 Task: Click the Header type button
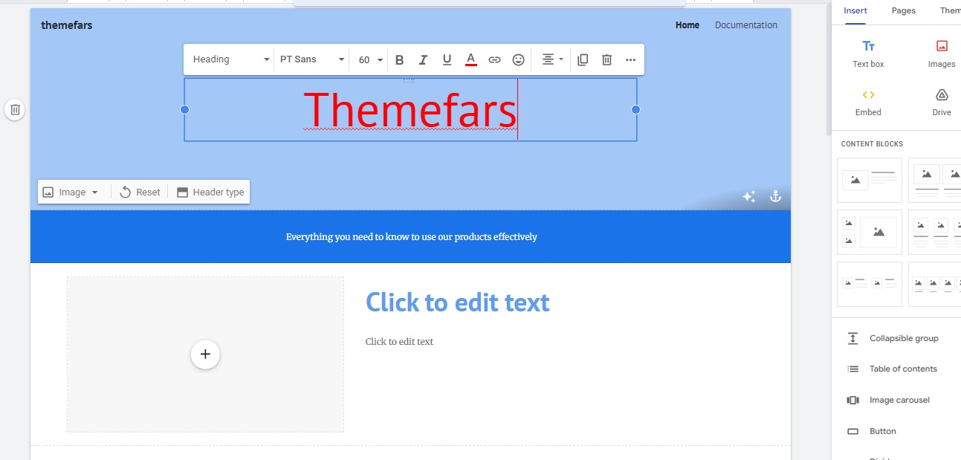pos(210,192)
